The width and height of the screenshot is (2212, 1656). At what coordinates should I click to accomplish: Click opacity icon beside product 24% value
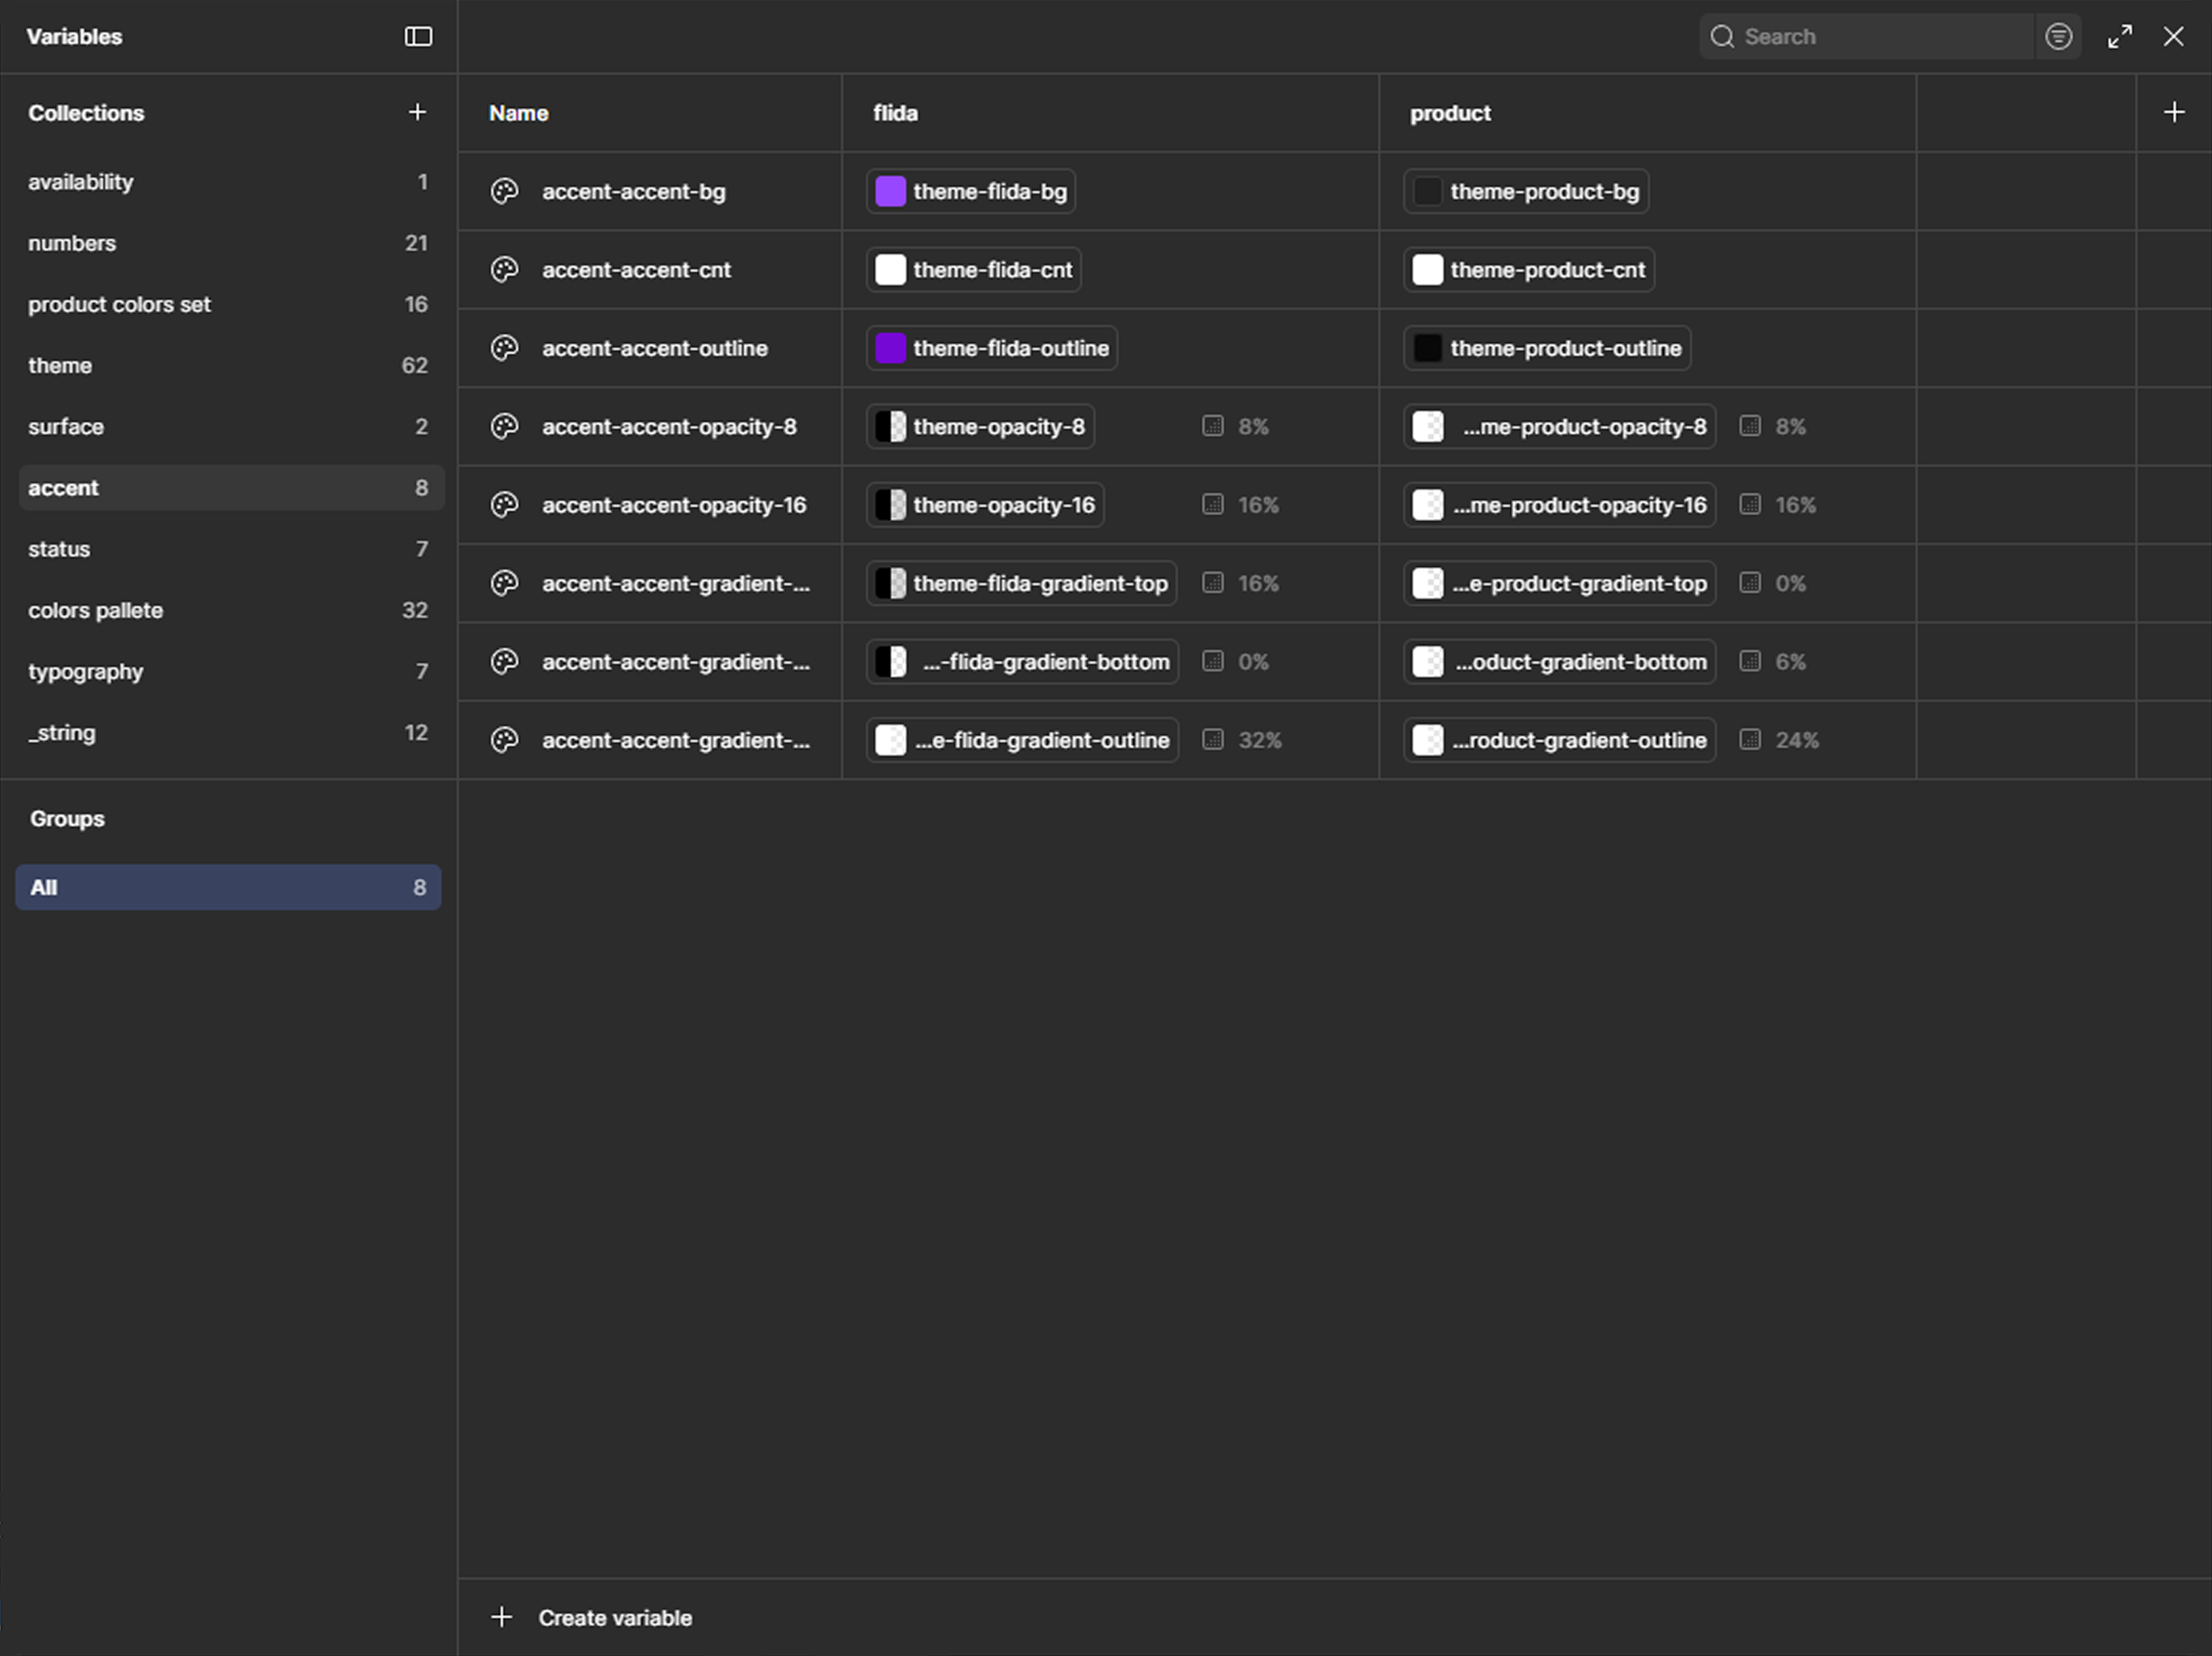[x=1750, y=740]
